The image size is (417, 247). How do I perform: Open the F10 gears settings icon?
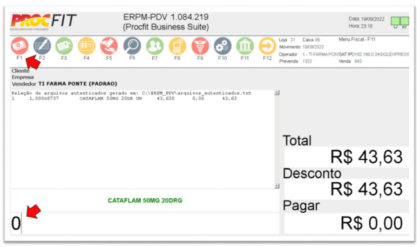(222, 46)
